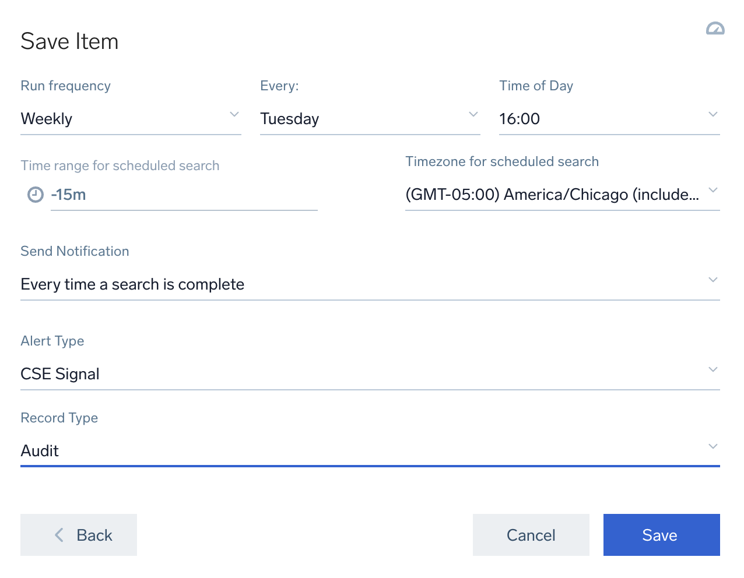The image size is (744, 578).
Task: Go Back to the previous step
Action: coord(79,535)
